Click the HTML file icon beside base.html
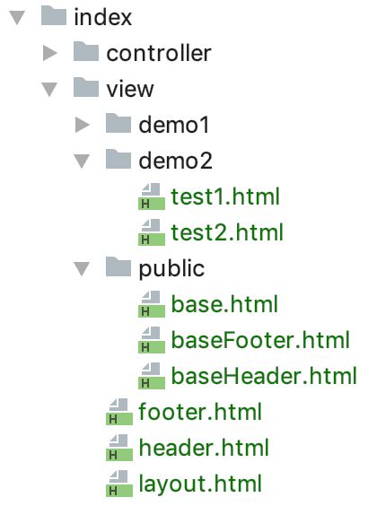This screenshot has width=368, height=506. [x=152, y=304]
